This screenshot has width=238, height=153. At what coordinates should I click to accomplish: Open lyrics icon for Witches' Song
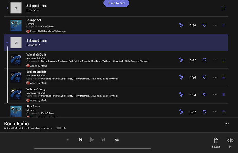[x=181, y=95]
